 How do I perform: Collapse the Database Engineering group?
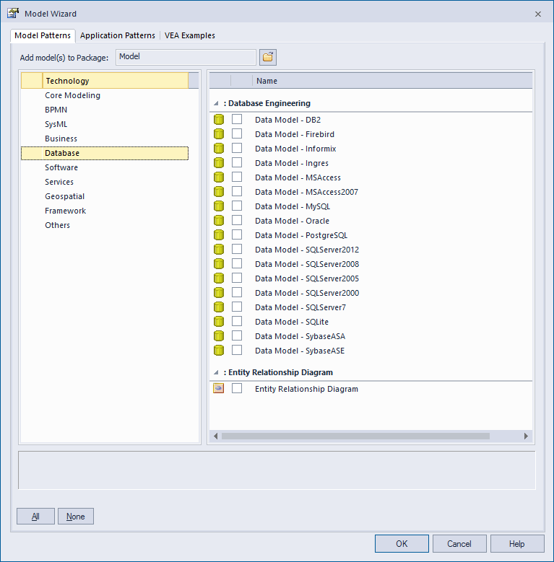click(216, 103)
